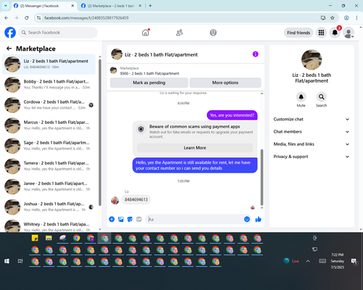Click the browser back arrow

point(7,17)
